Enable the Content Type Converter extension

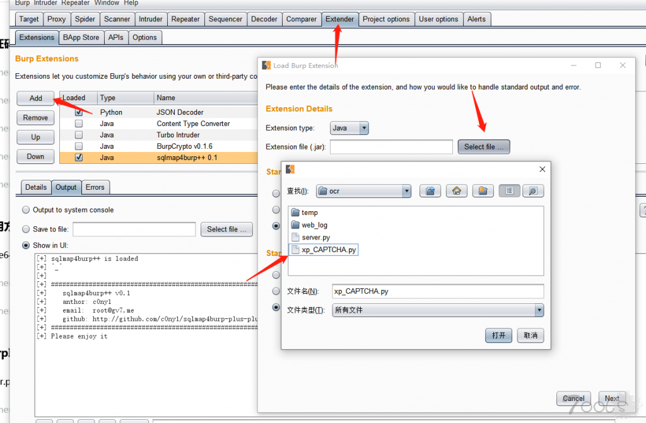click(79, 124)
